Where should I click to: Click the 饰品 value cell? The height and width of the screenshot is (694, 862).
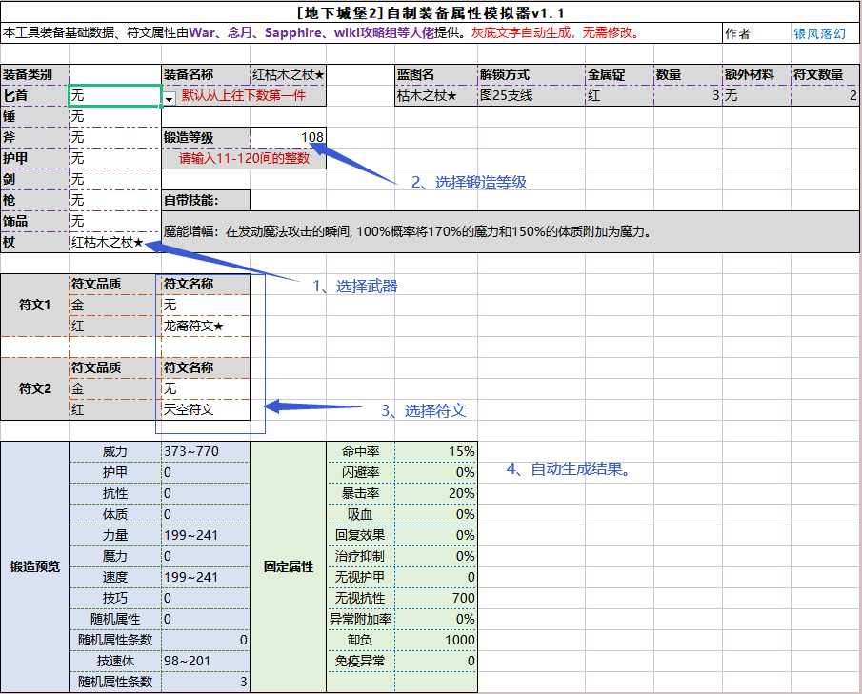coord(115,221)
